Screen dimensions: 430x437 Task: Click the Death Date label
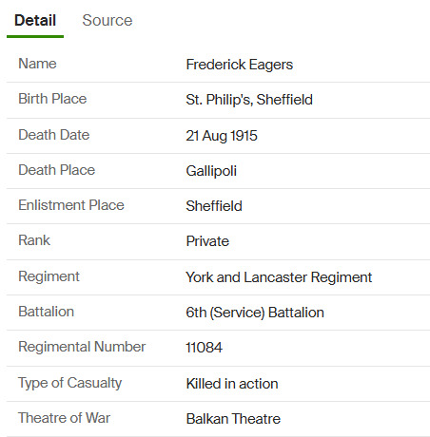(x=54, y=135)
